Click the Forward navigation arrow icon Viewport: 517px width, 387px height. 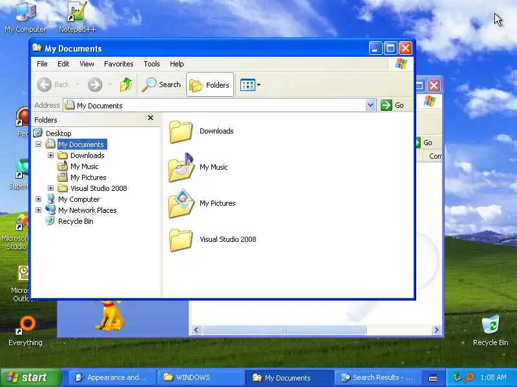[x=95, y=85]
